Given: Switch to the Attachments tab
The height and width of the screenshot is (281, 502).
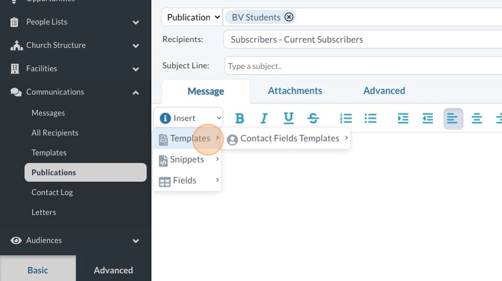Looking at the screenshot, I should [295, 90].
